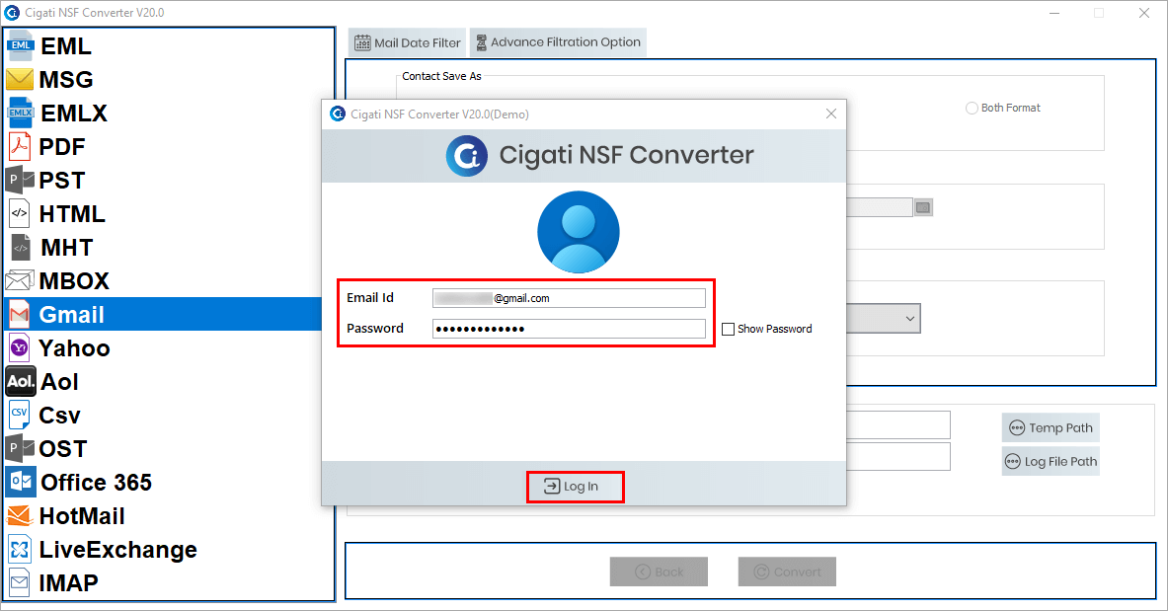
Task: Select the Gmail icon in list
Action: click(20, 315)
